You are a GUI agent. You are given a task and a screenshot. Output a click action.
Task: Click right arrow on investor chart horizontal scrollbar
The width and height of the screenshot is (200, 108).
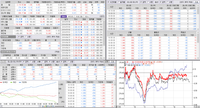(x=40, y=106)
